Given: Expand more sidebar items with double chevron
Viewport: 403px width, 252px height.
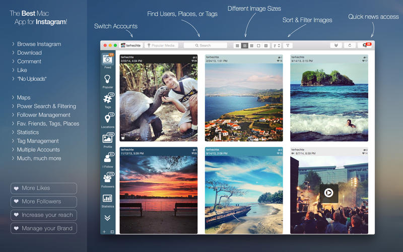Looking at the screenshot, I should (108, 218).
